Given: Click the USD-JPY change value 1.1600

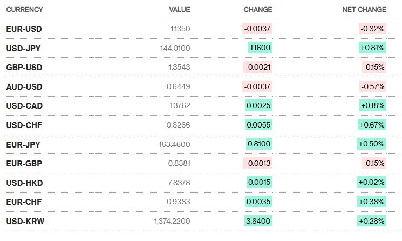Looking at the screenshot, I should (260, 48).
